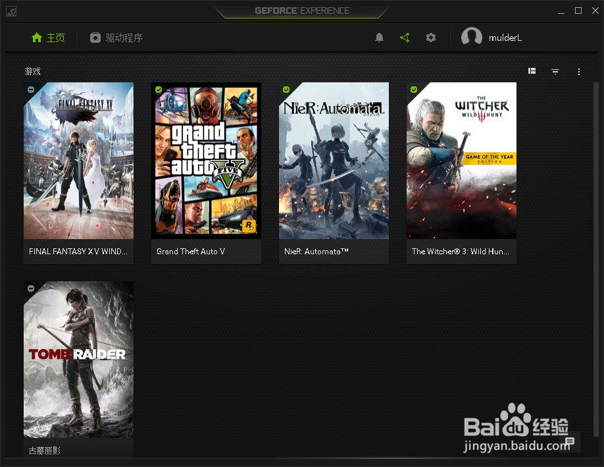The width and height of the screenshot is (604, 467).
Task: Open Tomb Raider cover art
Action: pyautogui.click(x=78, y=360)
